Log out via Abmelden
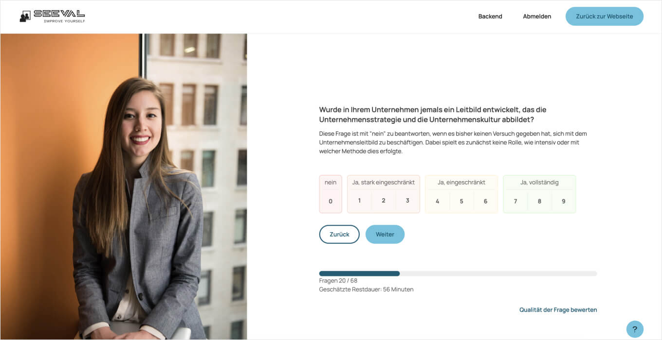Screen dimensions: 662x340 click(x=537, y=17)
